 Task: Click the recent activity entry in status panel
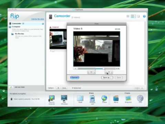pos(25,99)
